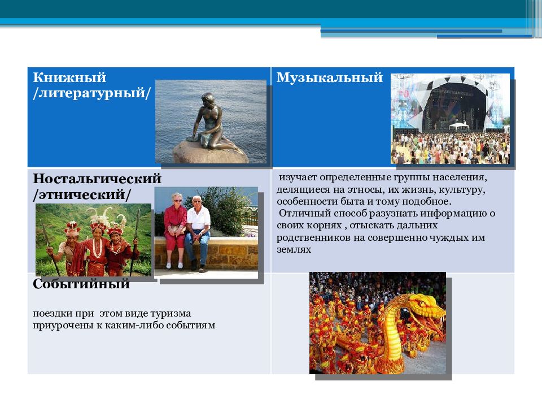Click text 'приурочены к каким-либо событиям'

[124, 326]
